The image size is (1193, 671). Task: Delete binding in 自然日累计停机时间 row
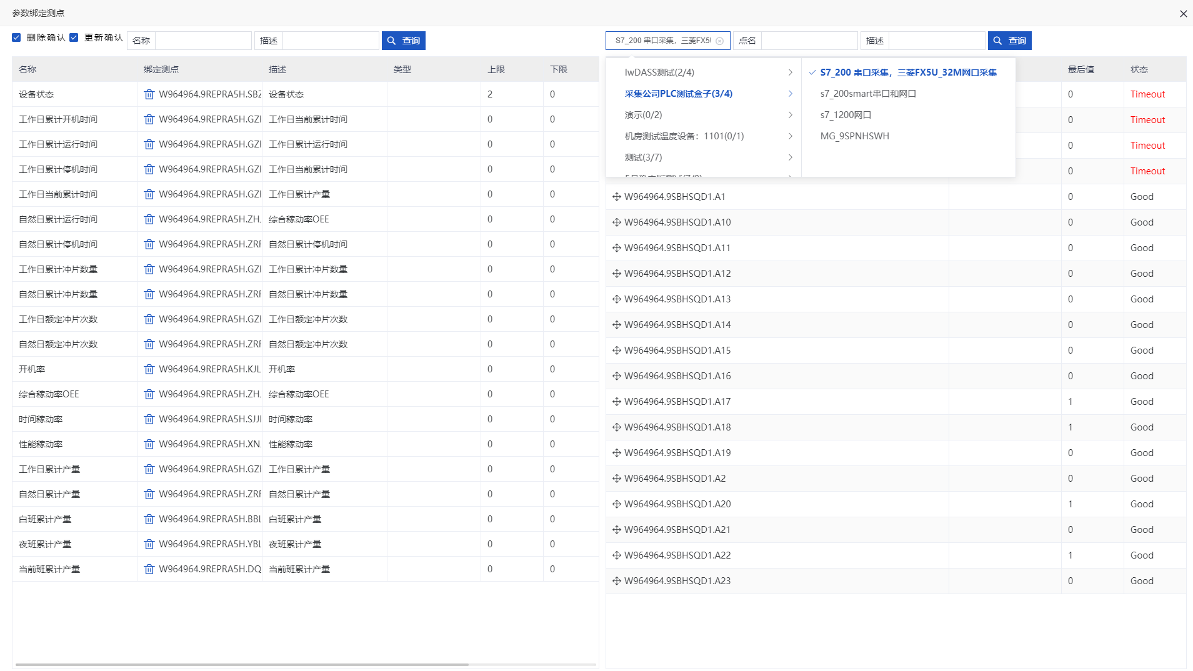(x=149, y=244)
